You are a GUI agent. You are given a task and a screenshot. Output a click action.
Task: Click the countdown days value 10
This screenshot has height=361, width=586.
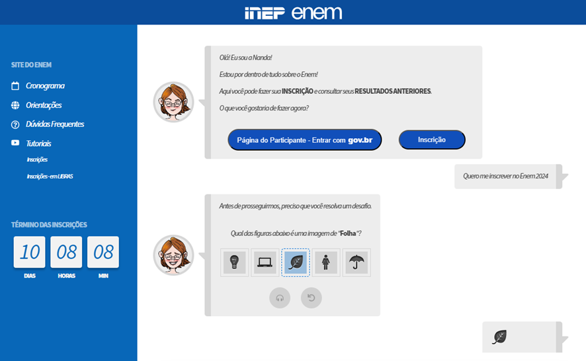(x=30, y=252)
